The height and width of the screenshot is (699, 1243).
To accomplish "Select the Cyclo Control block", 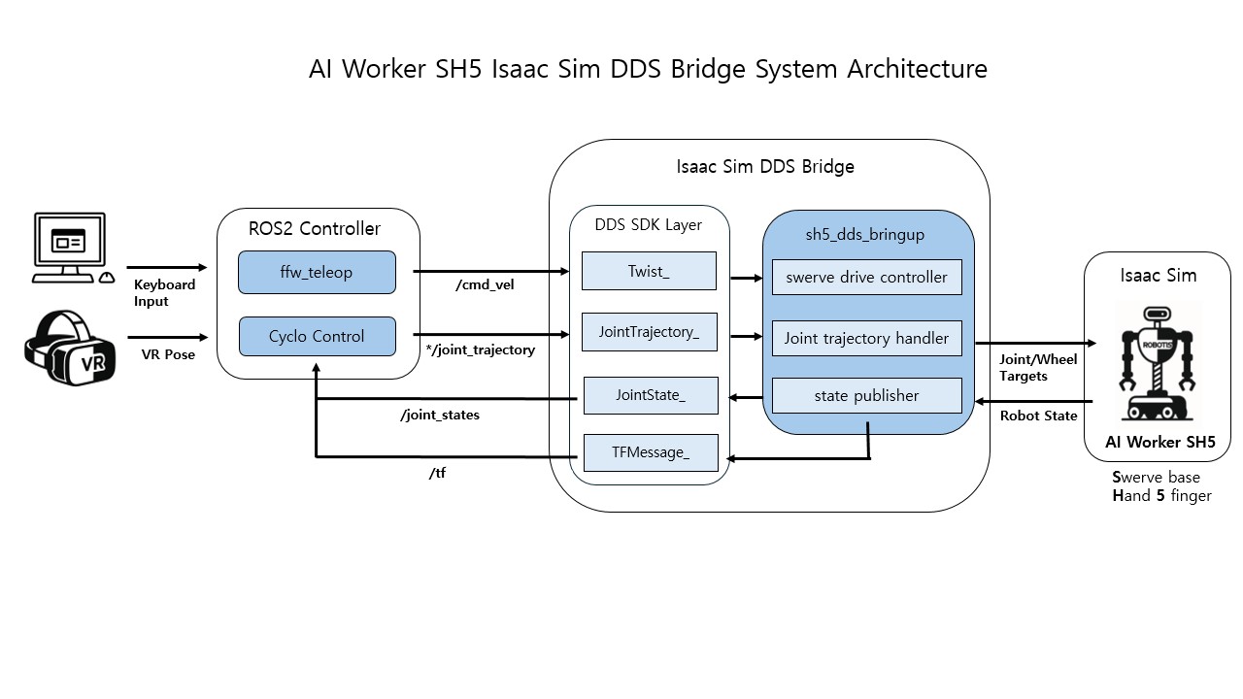I will click(x=318, y=337).
